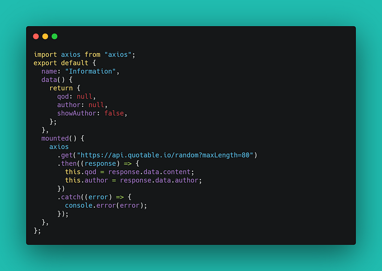The image size is (382, 271).
Task: Click the "qod: null" property line
Action: 76,97
